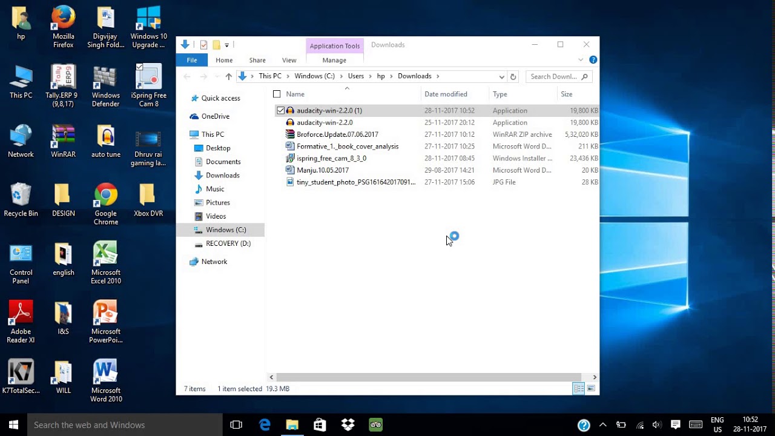Viewport: 775px width, 436px height.
Task: Open WinRAR desktop icon
Action: (63, 141)
